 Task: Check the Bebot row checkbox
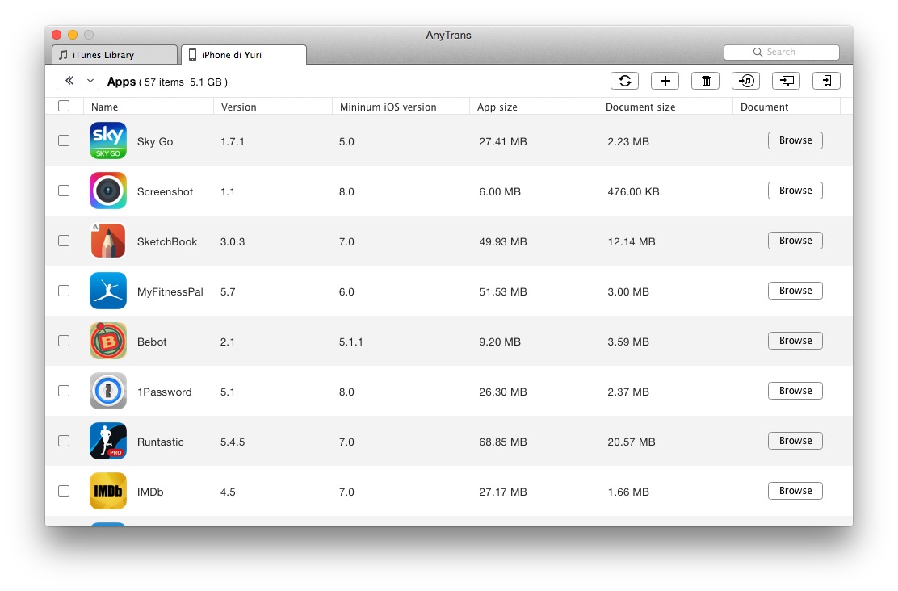tap(64, 341)
